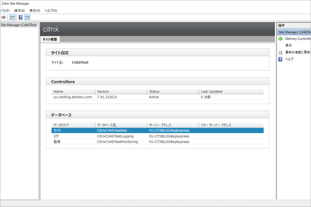The height and width of the screenshot is (207, 311).
Task: Click the Citrix logo in header
Action: [51, 29]
